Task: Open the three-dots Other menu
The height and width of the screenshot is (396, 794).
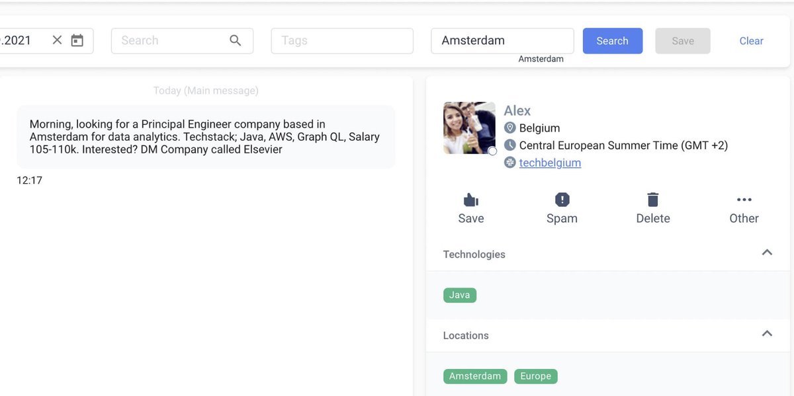Action: click(x=744, y=200)
